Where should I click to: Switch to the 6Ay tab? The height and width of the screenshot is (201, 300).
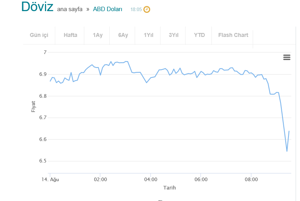pos(123,35)
